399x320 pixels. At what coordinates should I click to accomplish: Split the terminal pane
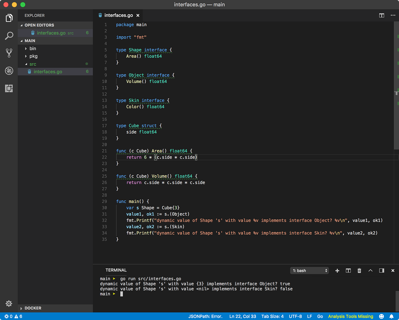tap(348, 271)
